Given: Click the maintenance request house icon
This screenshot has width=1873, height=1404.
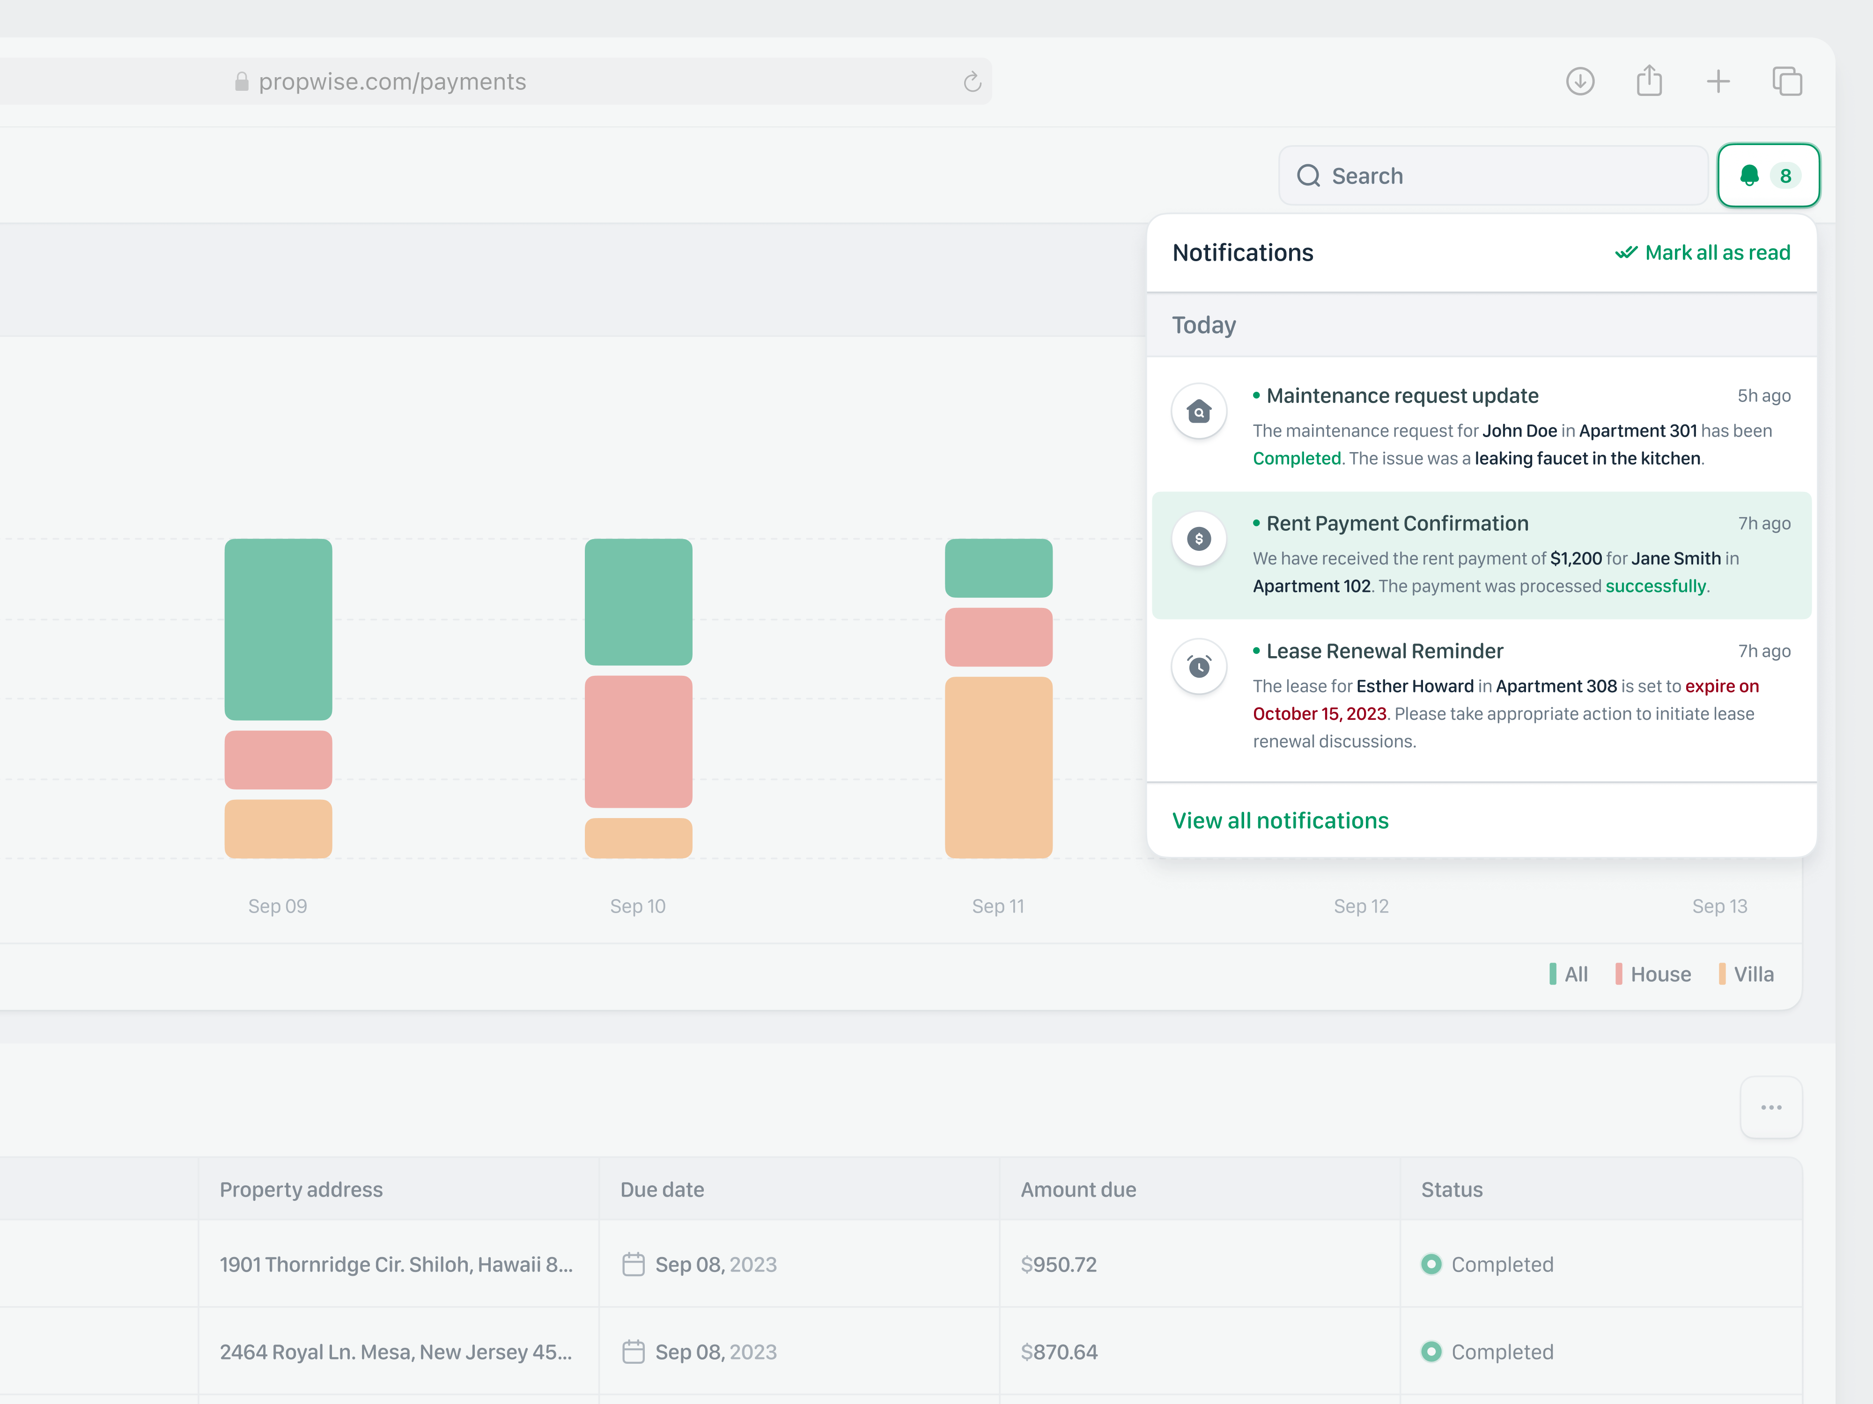Looking at the screenshot, I should [1199, 411].
